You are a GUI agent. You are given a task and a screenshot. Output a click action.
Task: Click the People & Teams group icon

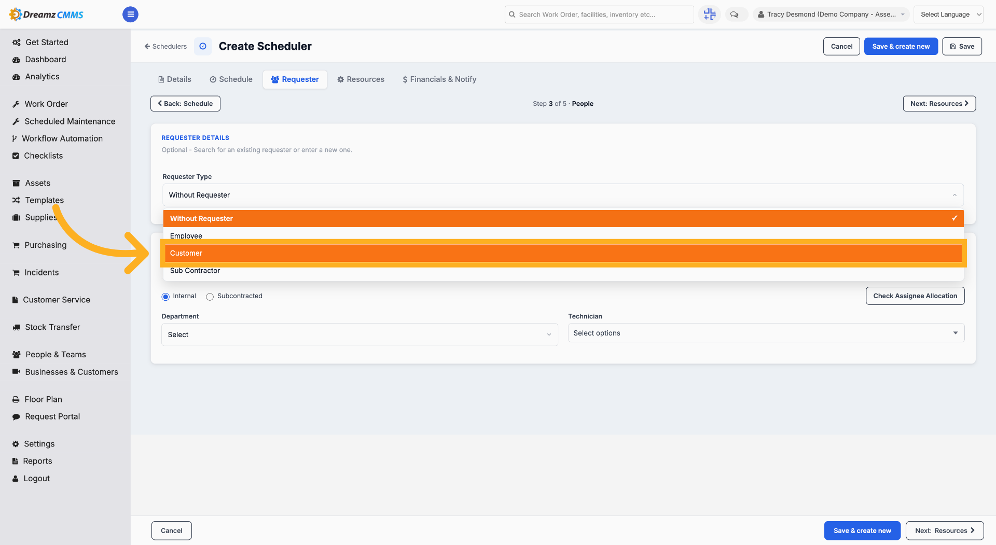tap(17, 355)
